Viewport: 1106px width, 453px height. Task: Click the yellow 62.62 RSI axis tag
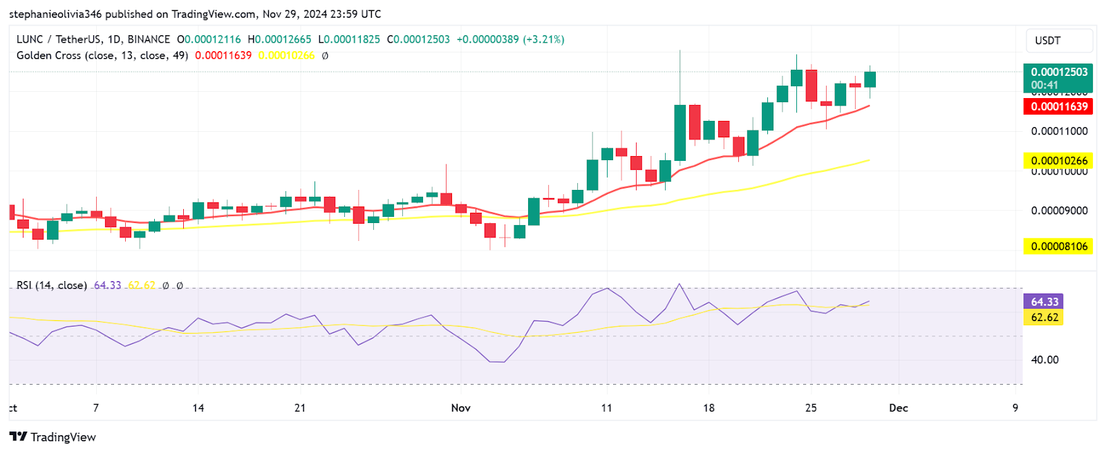click(x=1044, y=318)
